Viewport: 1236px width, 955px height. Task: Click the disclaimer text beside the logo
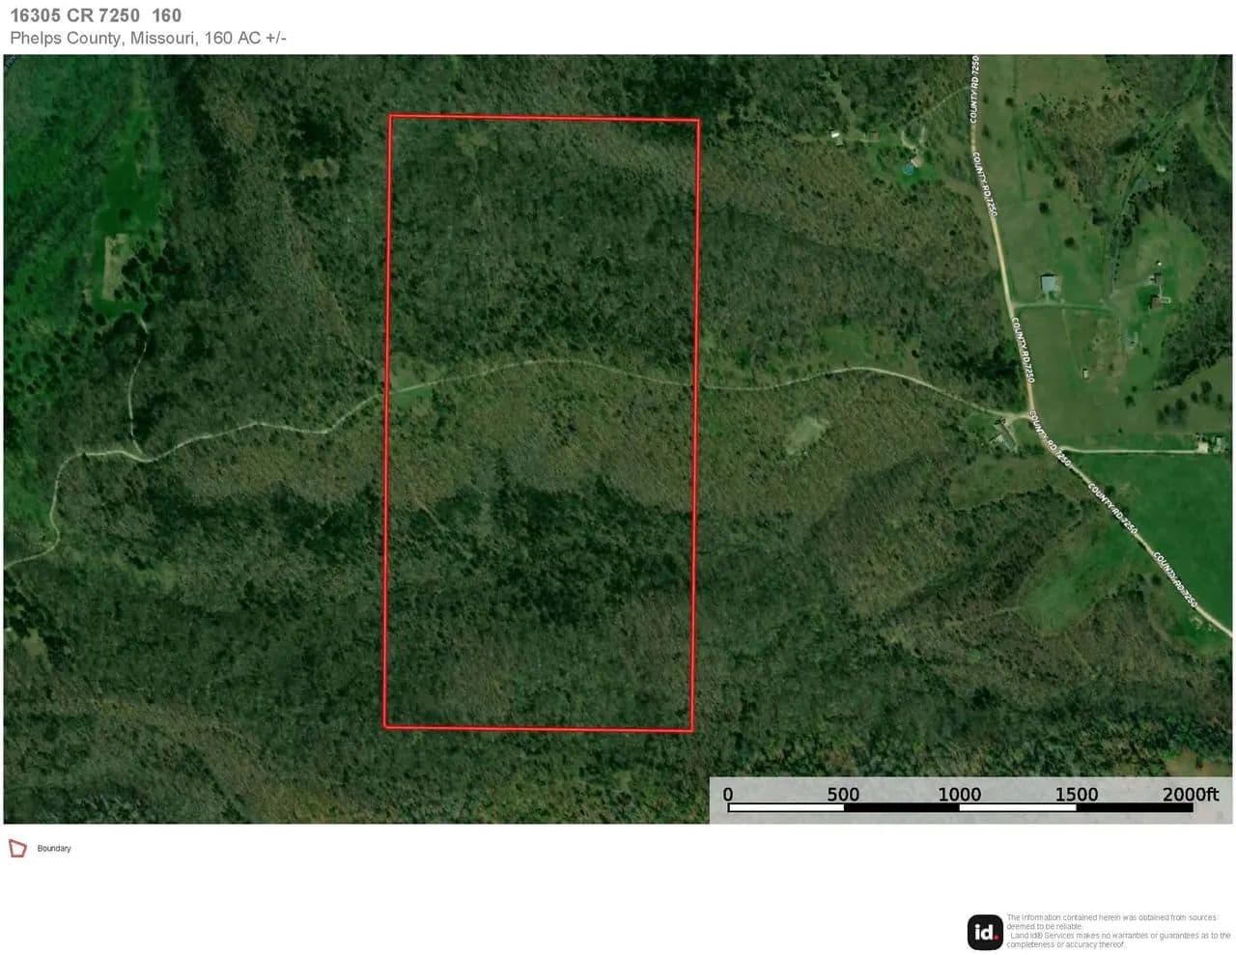coord(1117,932)
